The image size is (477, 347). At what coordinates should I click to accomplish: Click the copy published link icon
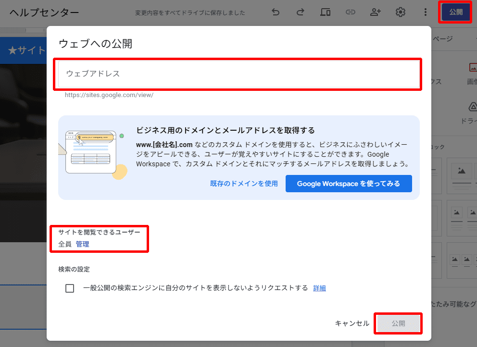pyautogui.click(x=351, y=12)
